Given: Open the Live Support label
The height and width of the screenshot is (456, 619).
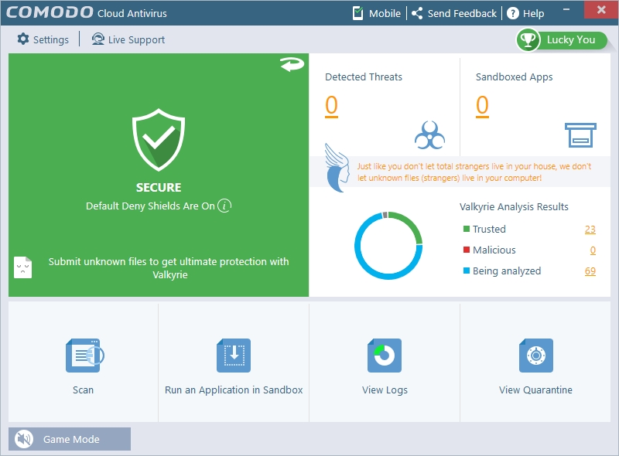Looking at the screenshot, I should point(137,40).
